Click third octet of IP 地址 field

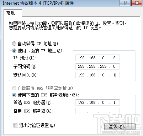click(103, 58)
